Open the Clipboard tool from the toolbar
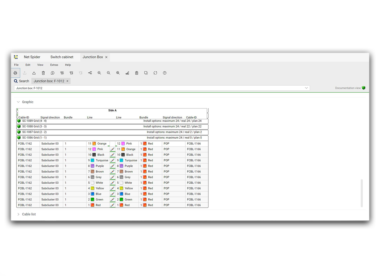This screenshot has height=276, width=381. click(137, 73)
